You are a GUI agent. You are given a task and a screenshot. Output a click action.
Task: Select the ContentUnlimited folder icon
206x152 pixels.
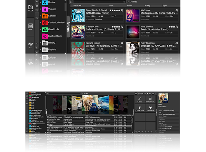point(45,23)
